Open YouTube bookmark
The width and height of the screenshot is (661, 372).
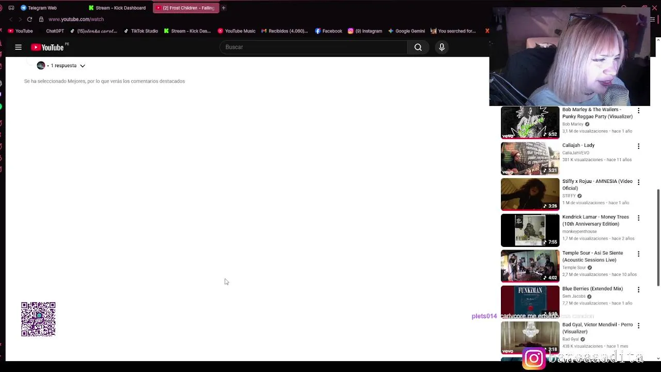[21, 31]
